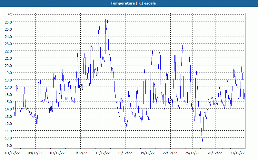Click the 12,0 axis value
Viewport: 258px width, 161px height.
[x=8, y=124]
